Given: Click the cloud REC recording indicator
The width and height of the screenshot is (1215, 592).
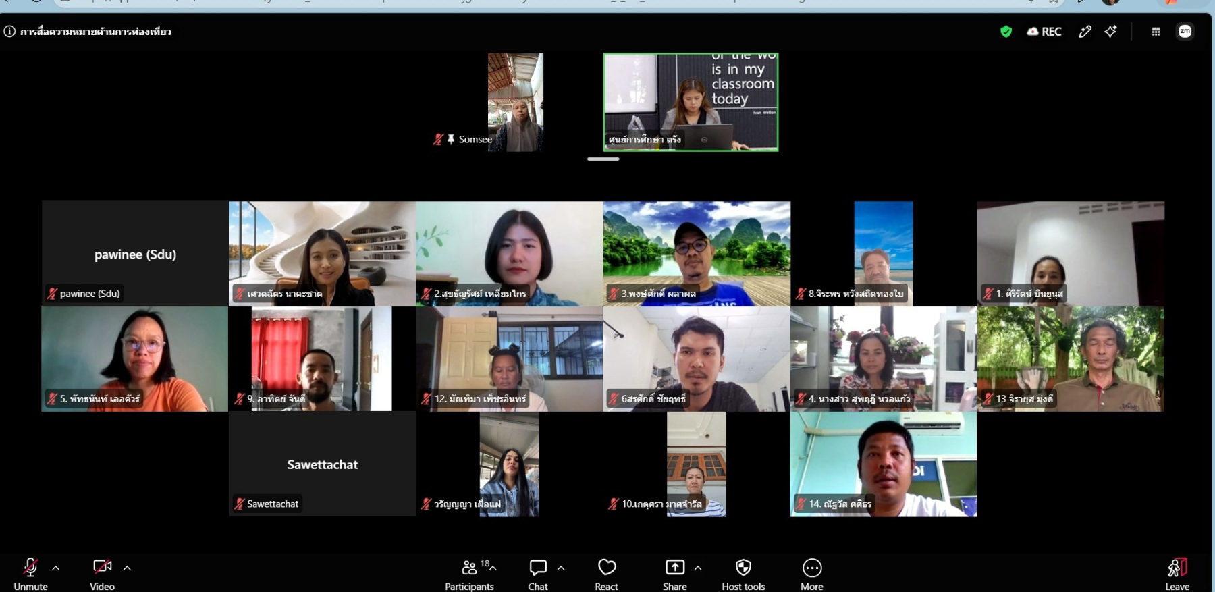Looking at the screenshot, I should click(x=1044, y=31).
